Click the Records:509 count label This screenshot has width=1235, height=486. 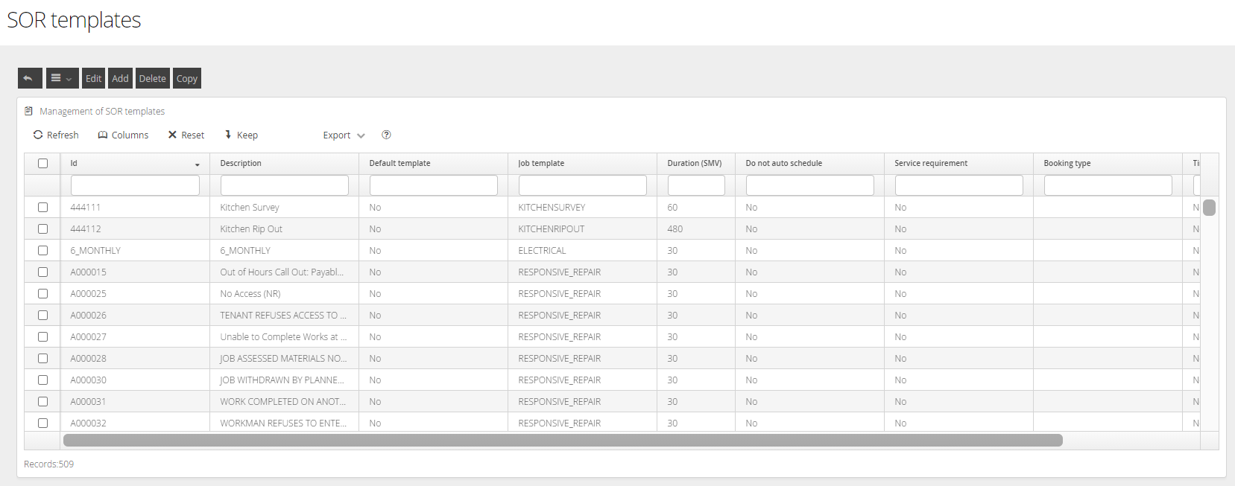(48, 464)
